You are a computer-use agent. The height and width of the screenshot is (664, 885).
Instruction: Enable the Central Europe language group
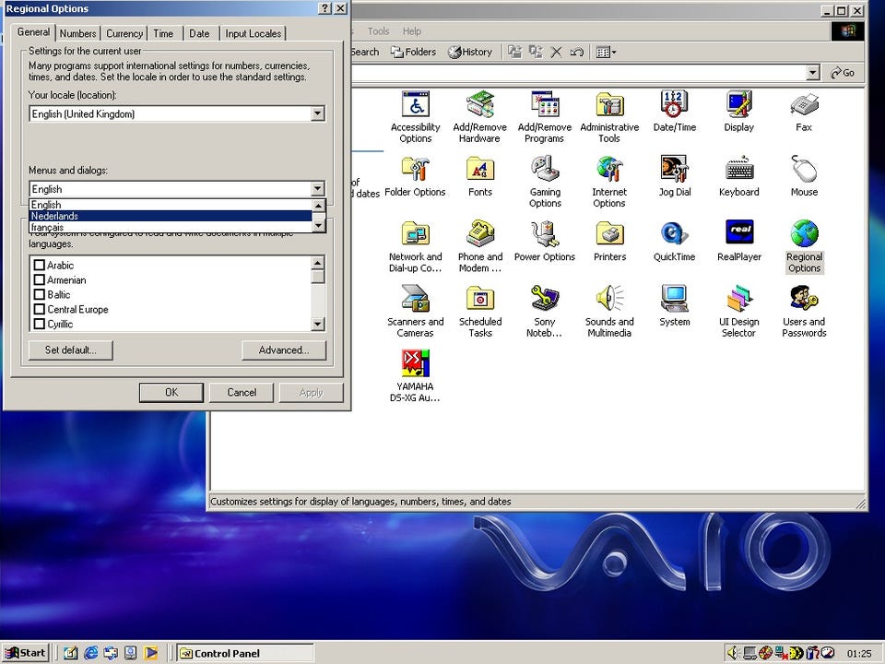coord(40,309)
